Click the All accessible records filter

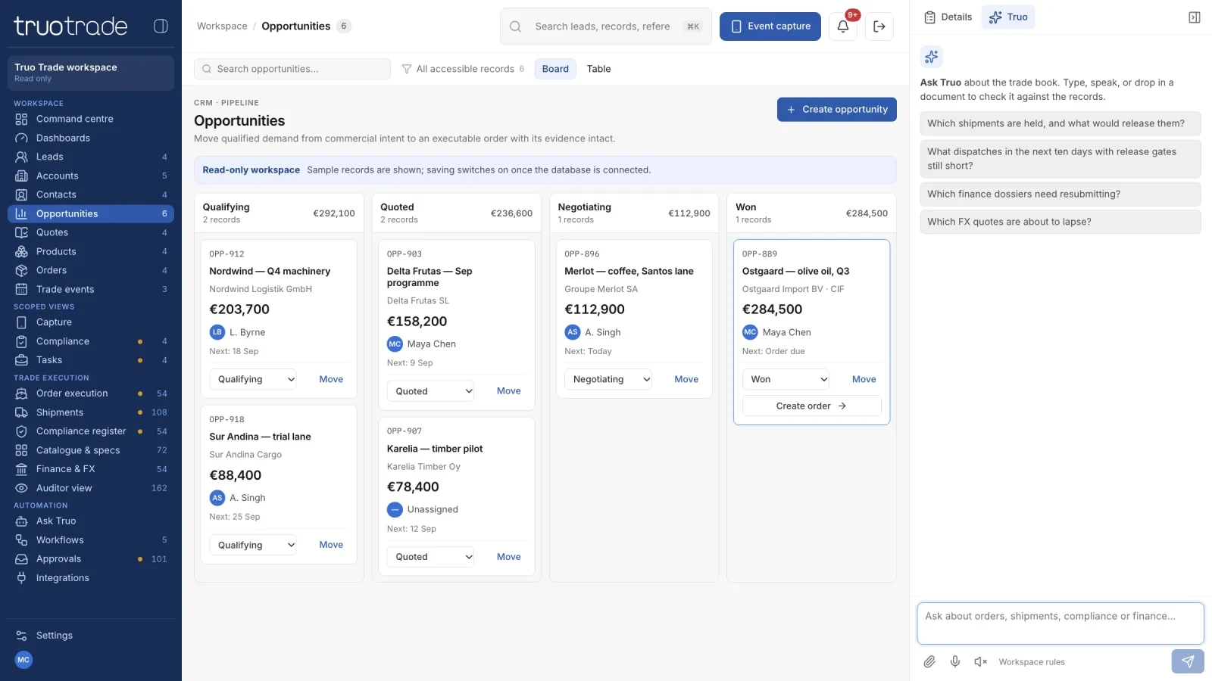tap(462, 69)
